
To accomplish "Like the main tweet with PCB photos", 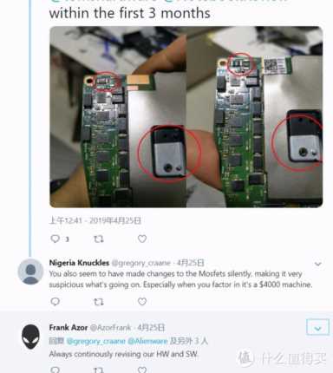I will 142,239.
